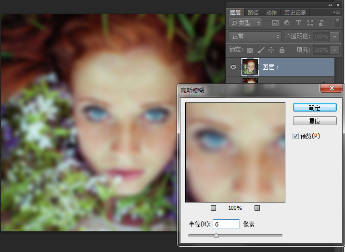Screen dimensions: 345x252
Task: Filter layers by pixel layer icon
Action: click(x=275, y=23)
